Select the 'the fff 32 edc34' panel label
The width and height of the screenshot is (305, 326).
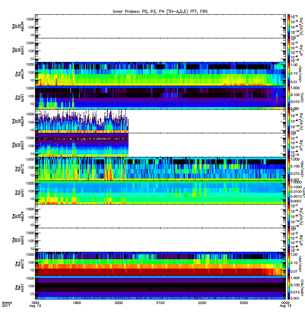pos(18,216)
